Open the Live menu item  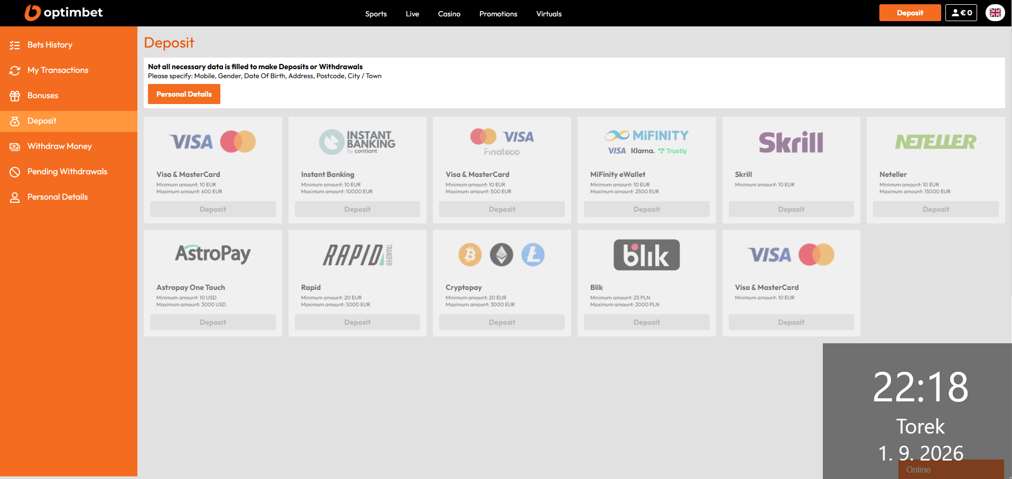pyautogui.click(x=412, y=14)
